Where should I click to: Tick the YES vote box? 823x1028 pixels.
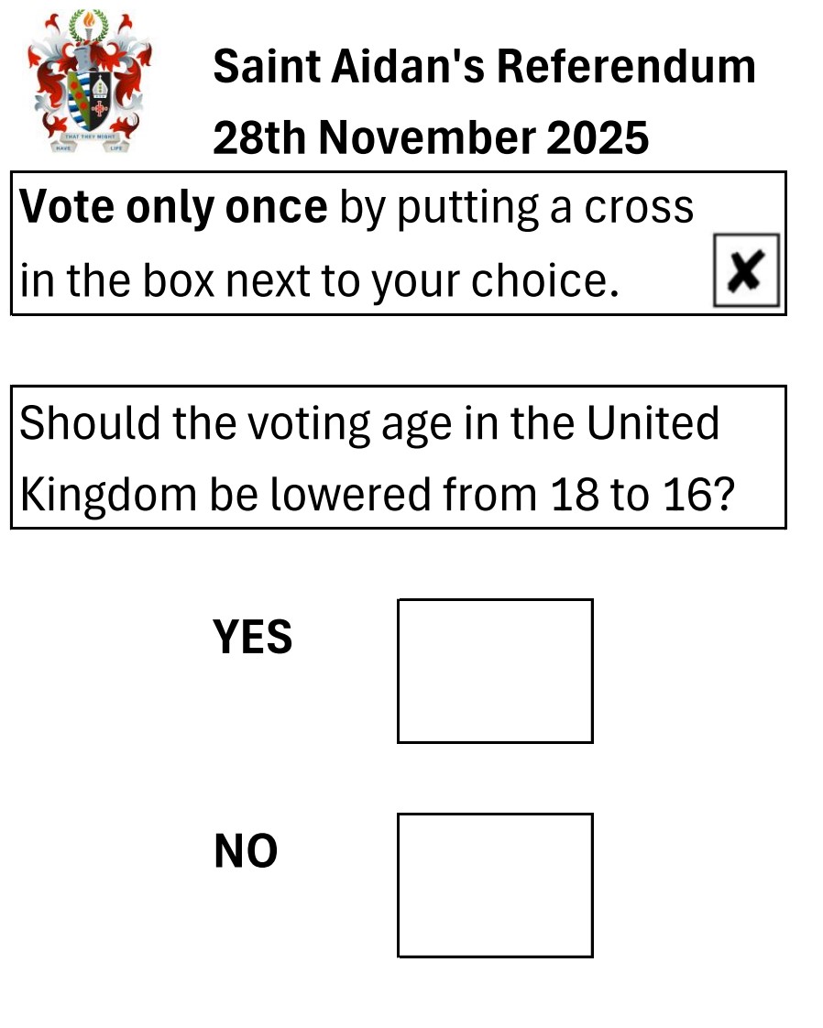[x=495, y=671]
